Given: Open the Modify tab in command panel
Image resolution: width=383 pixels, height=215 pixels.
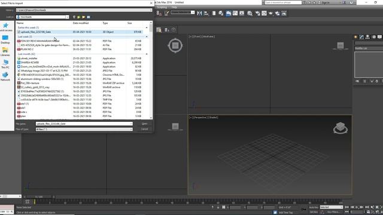Looking at the screenshot, I should [x=361, y=37].
